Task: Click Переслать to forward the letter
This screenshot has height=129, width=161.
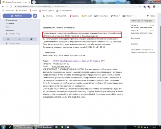Action: coord(61,16)
